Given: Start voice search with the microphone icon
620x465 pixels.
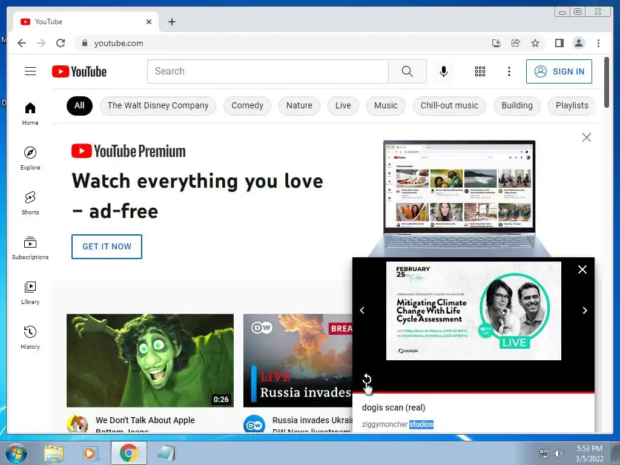Looking at the screenshot, I should point(444,71).
